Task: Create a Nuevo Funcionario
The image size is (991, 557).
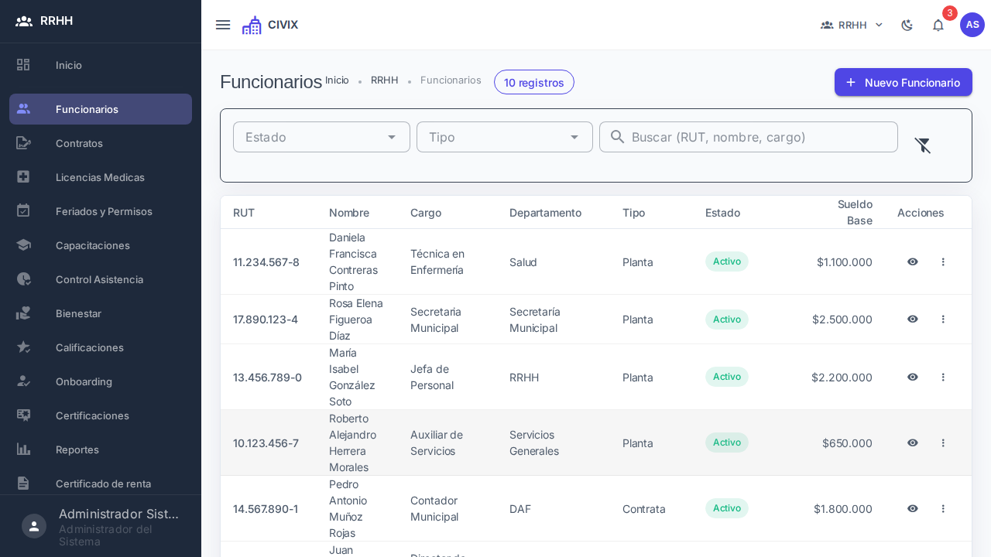Action: 904,82
